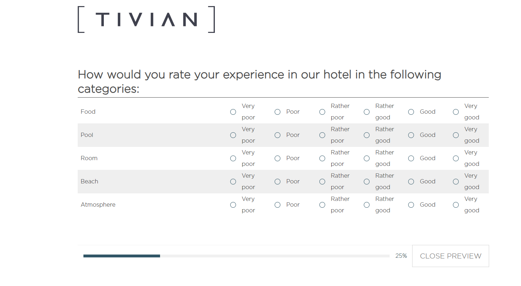Screen dimensions: 521x286
Task: Rate Beach as Good
Action: tap(411, 182)
